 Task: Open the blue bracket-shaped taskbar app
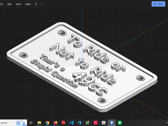pyautogui.click(x=80, y=123)
